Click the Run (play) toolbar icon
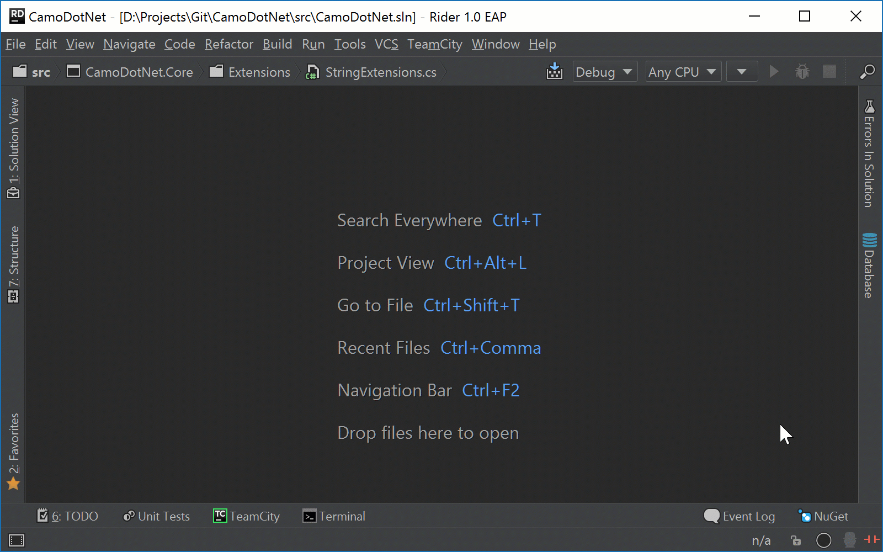883x552 pixels. 774,71
